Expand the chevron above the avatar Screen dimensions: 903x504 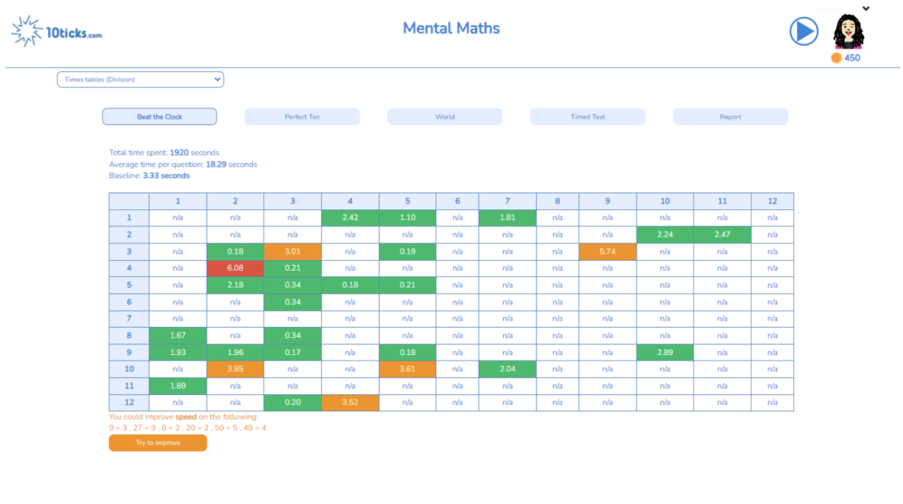pyautogui.click(x=866, y=9)
